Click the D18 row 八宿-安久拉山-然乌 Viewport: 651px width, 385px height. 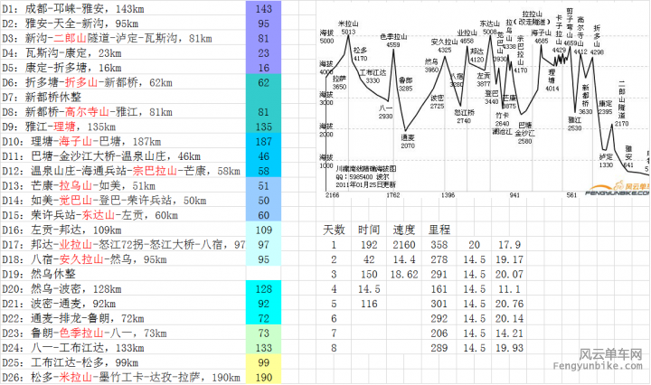click(x=123, y=258)
